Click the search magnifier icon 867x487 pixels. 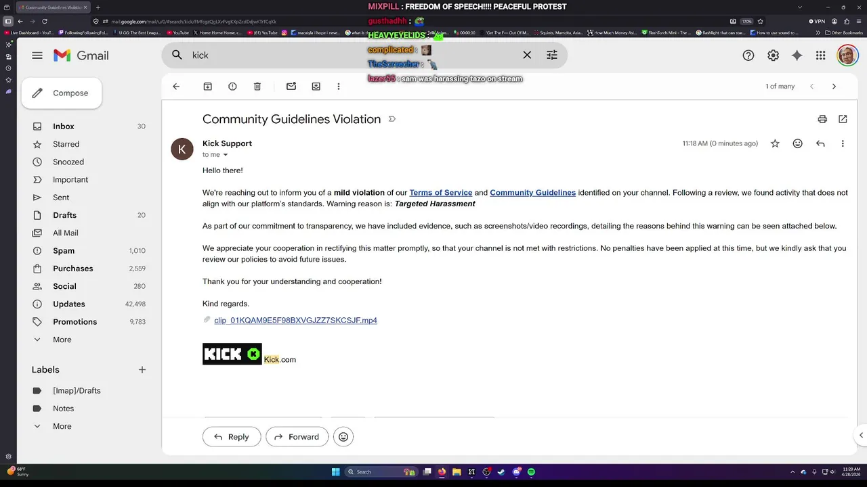pos(177,55)
